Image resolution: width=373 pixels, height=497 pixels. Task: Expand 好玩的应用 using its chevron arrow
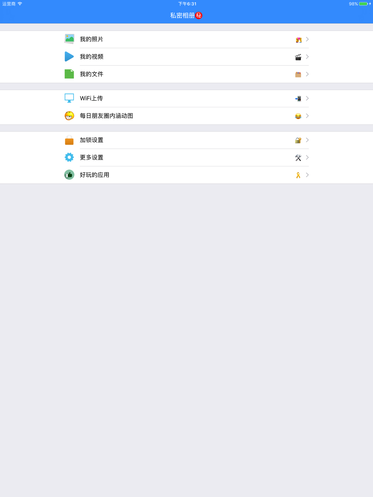pos(307,175)
